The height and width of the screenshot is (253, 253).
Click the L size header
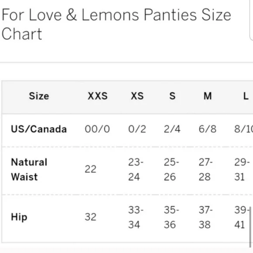[x=246, y=96]
